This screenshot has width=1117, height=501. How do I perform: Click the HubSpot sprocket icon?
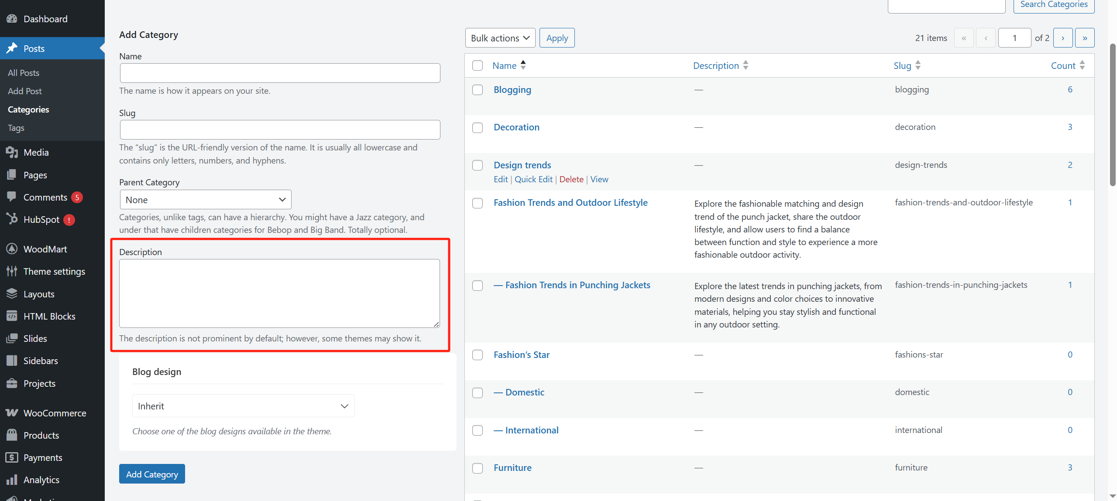(x=12, y=219)
